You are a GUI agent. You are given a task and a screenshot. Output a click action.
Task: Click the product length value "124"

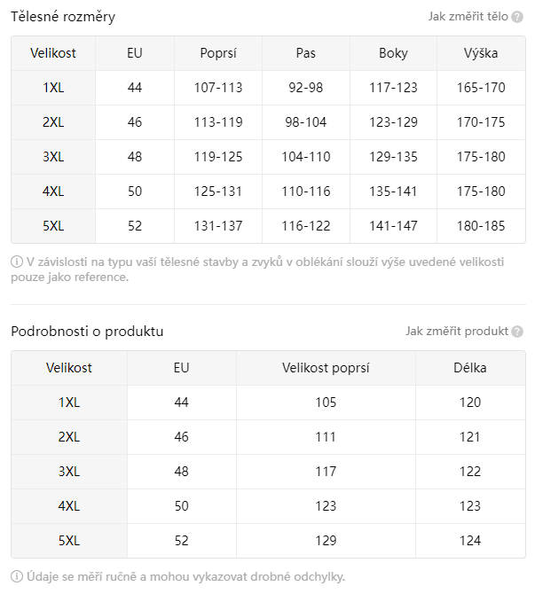coord(470,541)
